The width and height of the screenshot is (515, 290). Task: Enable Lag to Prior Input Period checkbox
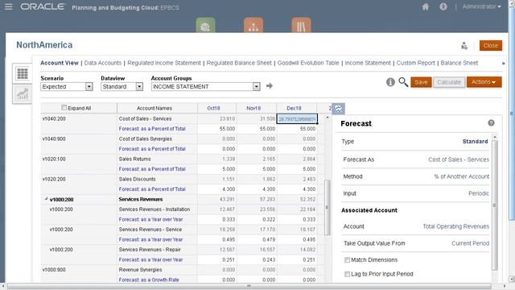click(347, 274)
